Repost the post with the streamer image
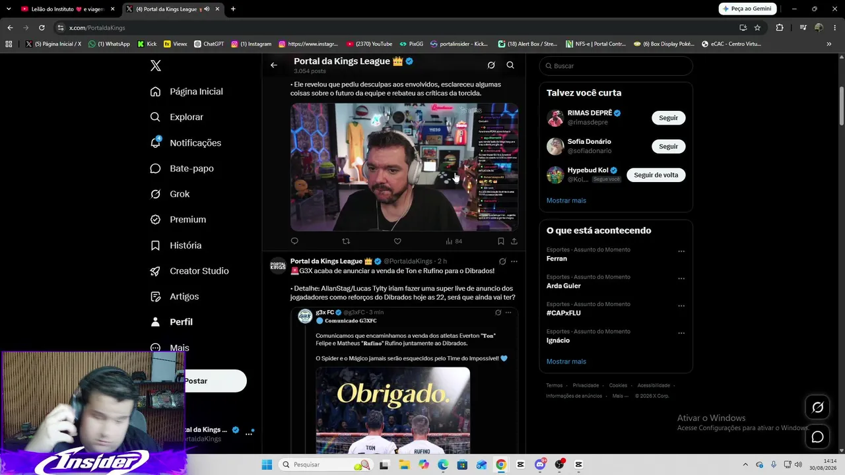Image resolution: width=845 pixels, height=475 pixels. point(346,241)
